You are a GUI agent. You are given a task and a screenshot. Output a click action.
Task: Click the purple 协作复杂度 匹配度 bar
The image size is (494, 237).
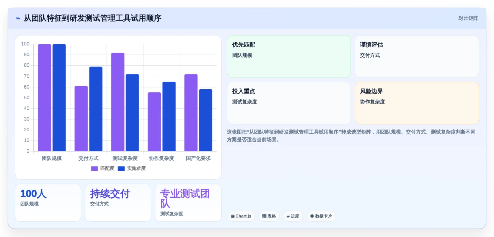[x=154, y=122]
